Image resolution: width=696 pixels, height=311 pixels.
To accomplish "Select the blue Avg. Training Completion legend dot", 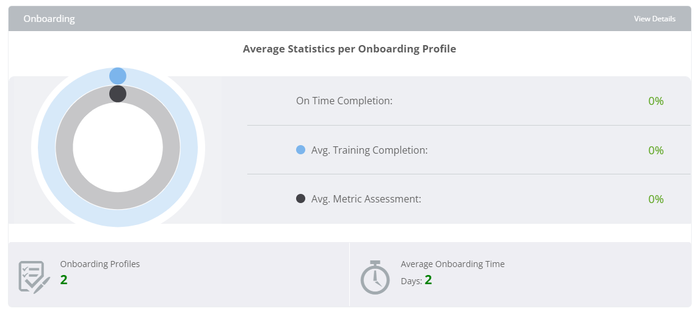I will point(300,150).
